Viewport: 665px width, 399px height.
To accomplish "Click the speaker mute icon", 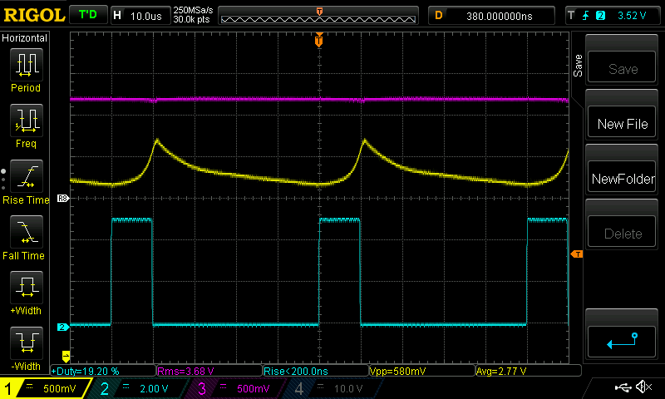I will pyautogui.click(x=642, y=387).
